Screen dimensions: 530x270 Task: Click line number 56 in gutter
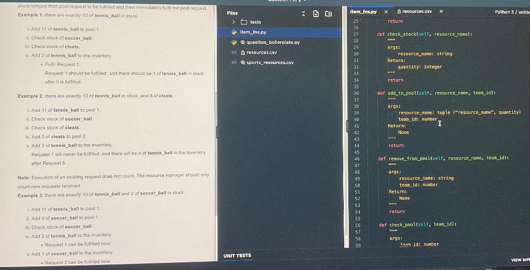tap(358, 225)
